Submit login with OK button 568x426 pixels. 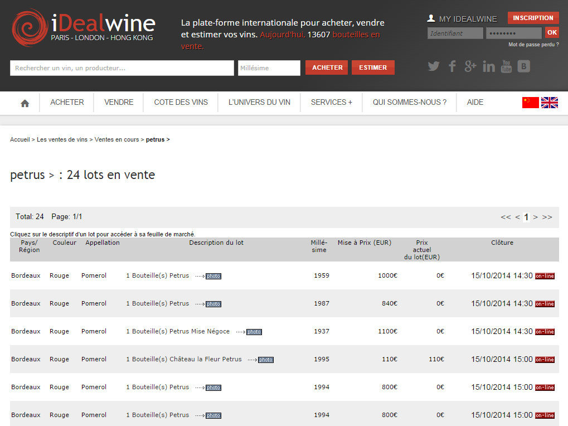(x=552, y=32)
